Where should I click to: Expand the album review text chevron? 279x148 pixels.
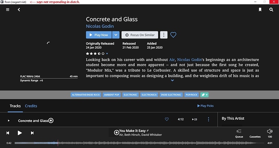[x=172, y=80]
